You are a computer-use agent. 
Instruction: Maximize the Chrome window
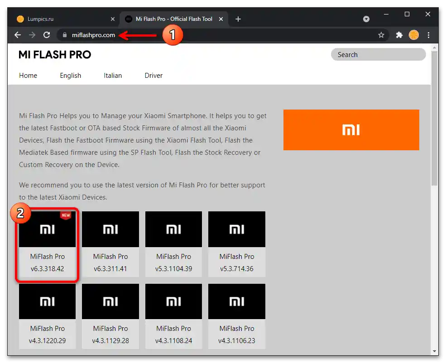407,14
